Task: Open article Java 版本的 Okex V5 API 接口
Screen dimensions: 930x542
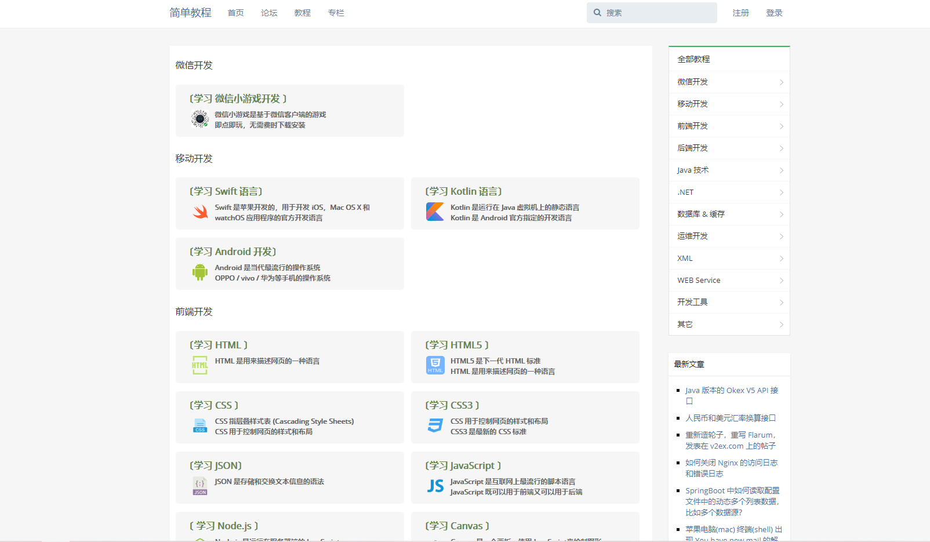Action: [732, 395]
